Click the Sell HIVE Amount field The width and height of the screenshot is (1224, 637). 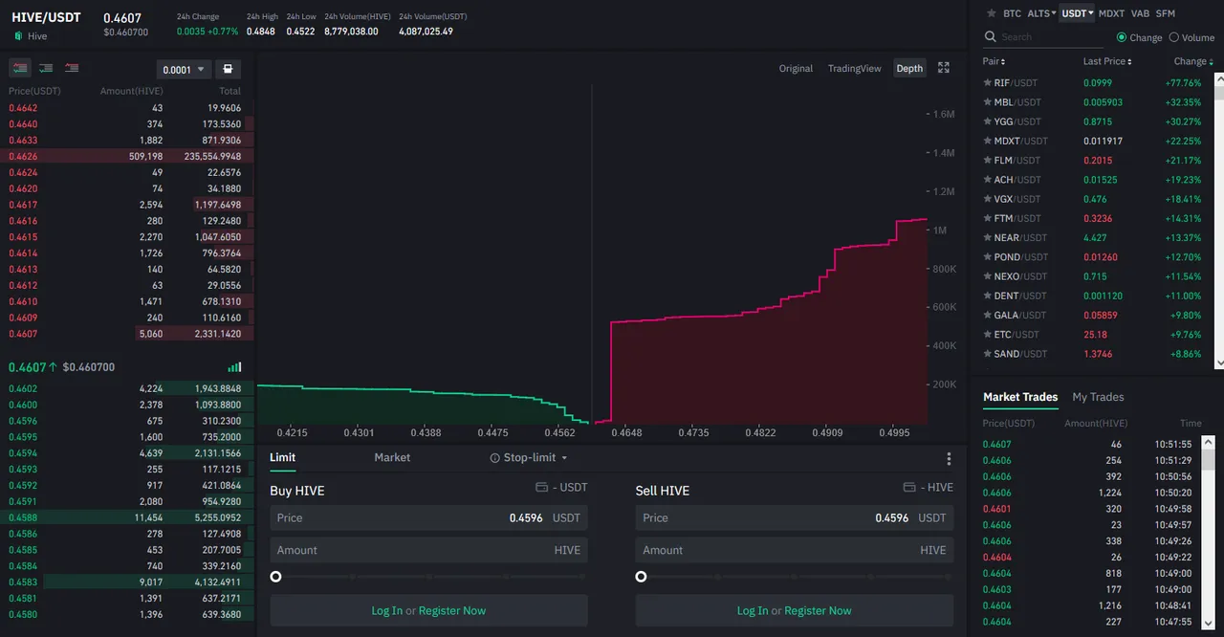795,550
